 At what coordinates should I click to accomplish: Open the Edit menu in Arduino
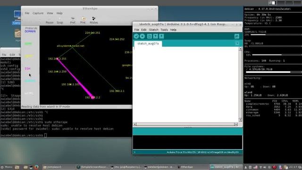[143, 30]
